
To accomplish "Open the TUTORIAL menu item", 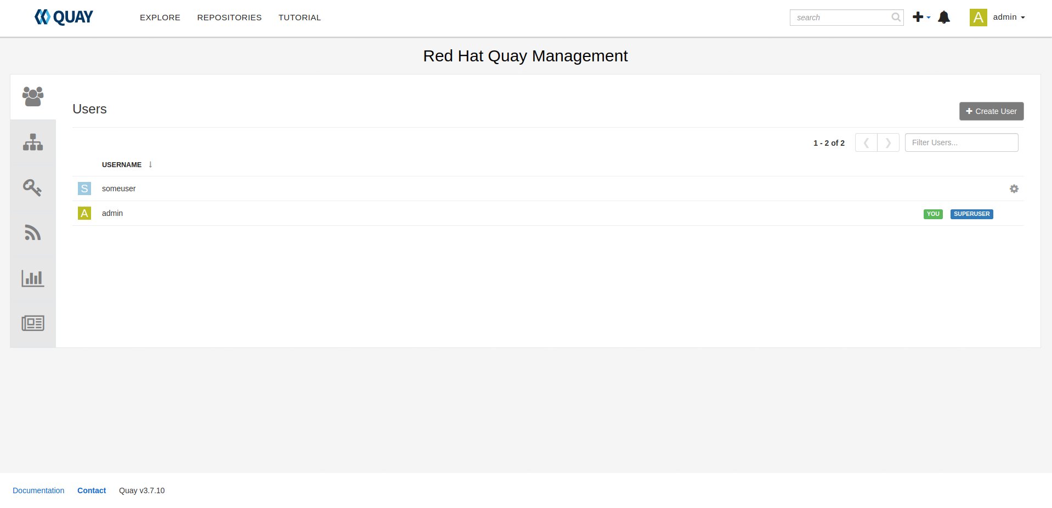I will click(x=299, y=18).
